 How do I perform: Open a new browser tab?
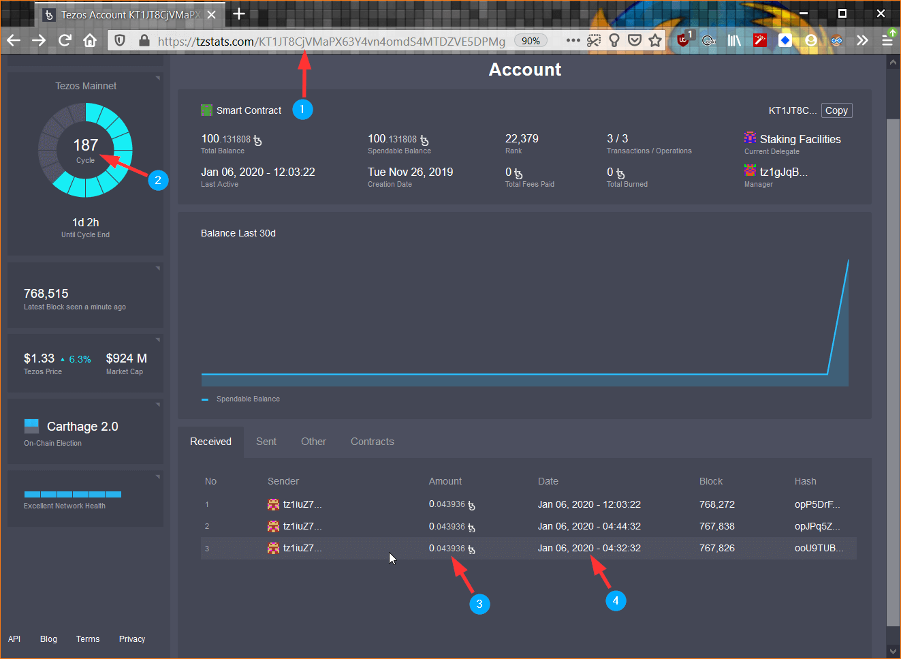(x=239, y=14)
